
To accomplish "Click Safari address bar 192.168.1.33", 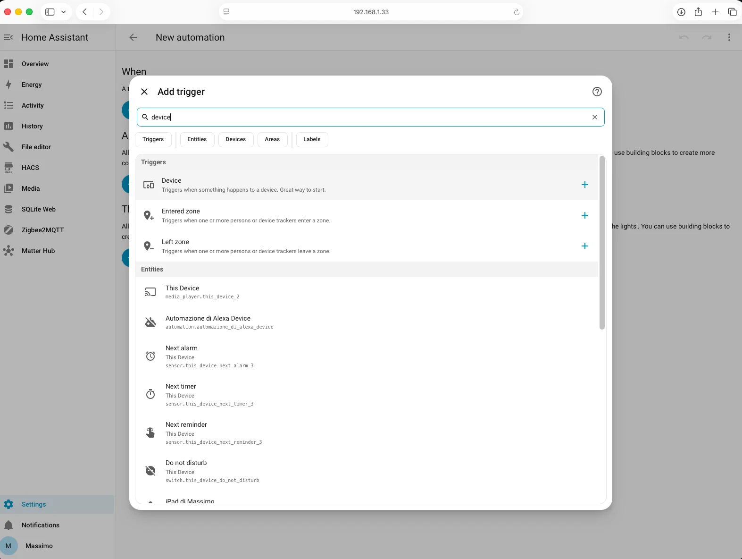I will coord(371,12).
